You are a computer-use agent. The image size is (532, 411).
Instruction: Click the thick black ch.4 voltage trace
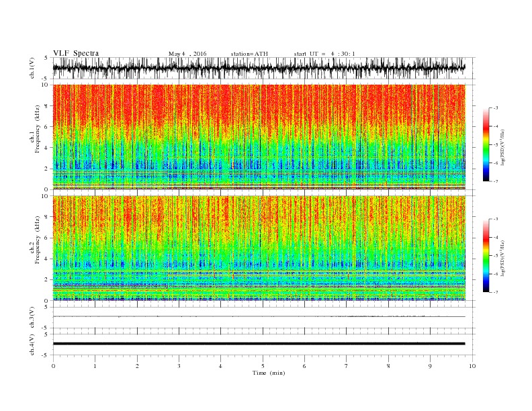click(x=259, y=344)
